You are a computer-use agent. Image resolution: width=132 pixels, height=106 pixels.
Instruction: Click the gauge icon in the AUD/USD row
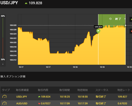pyautogui.click(x=4, y=104)
